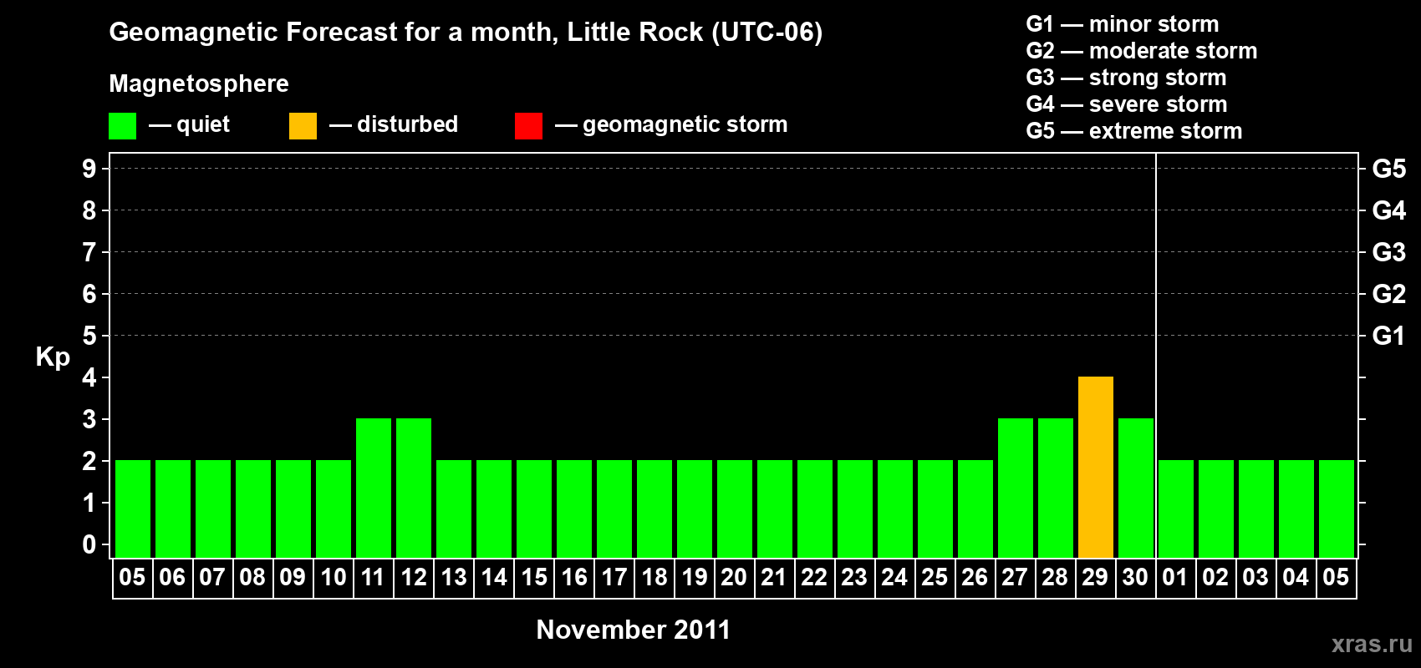
Task: Click the G4 label on the right axis
Action: (x=1389, y=210)
